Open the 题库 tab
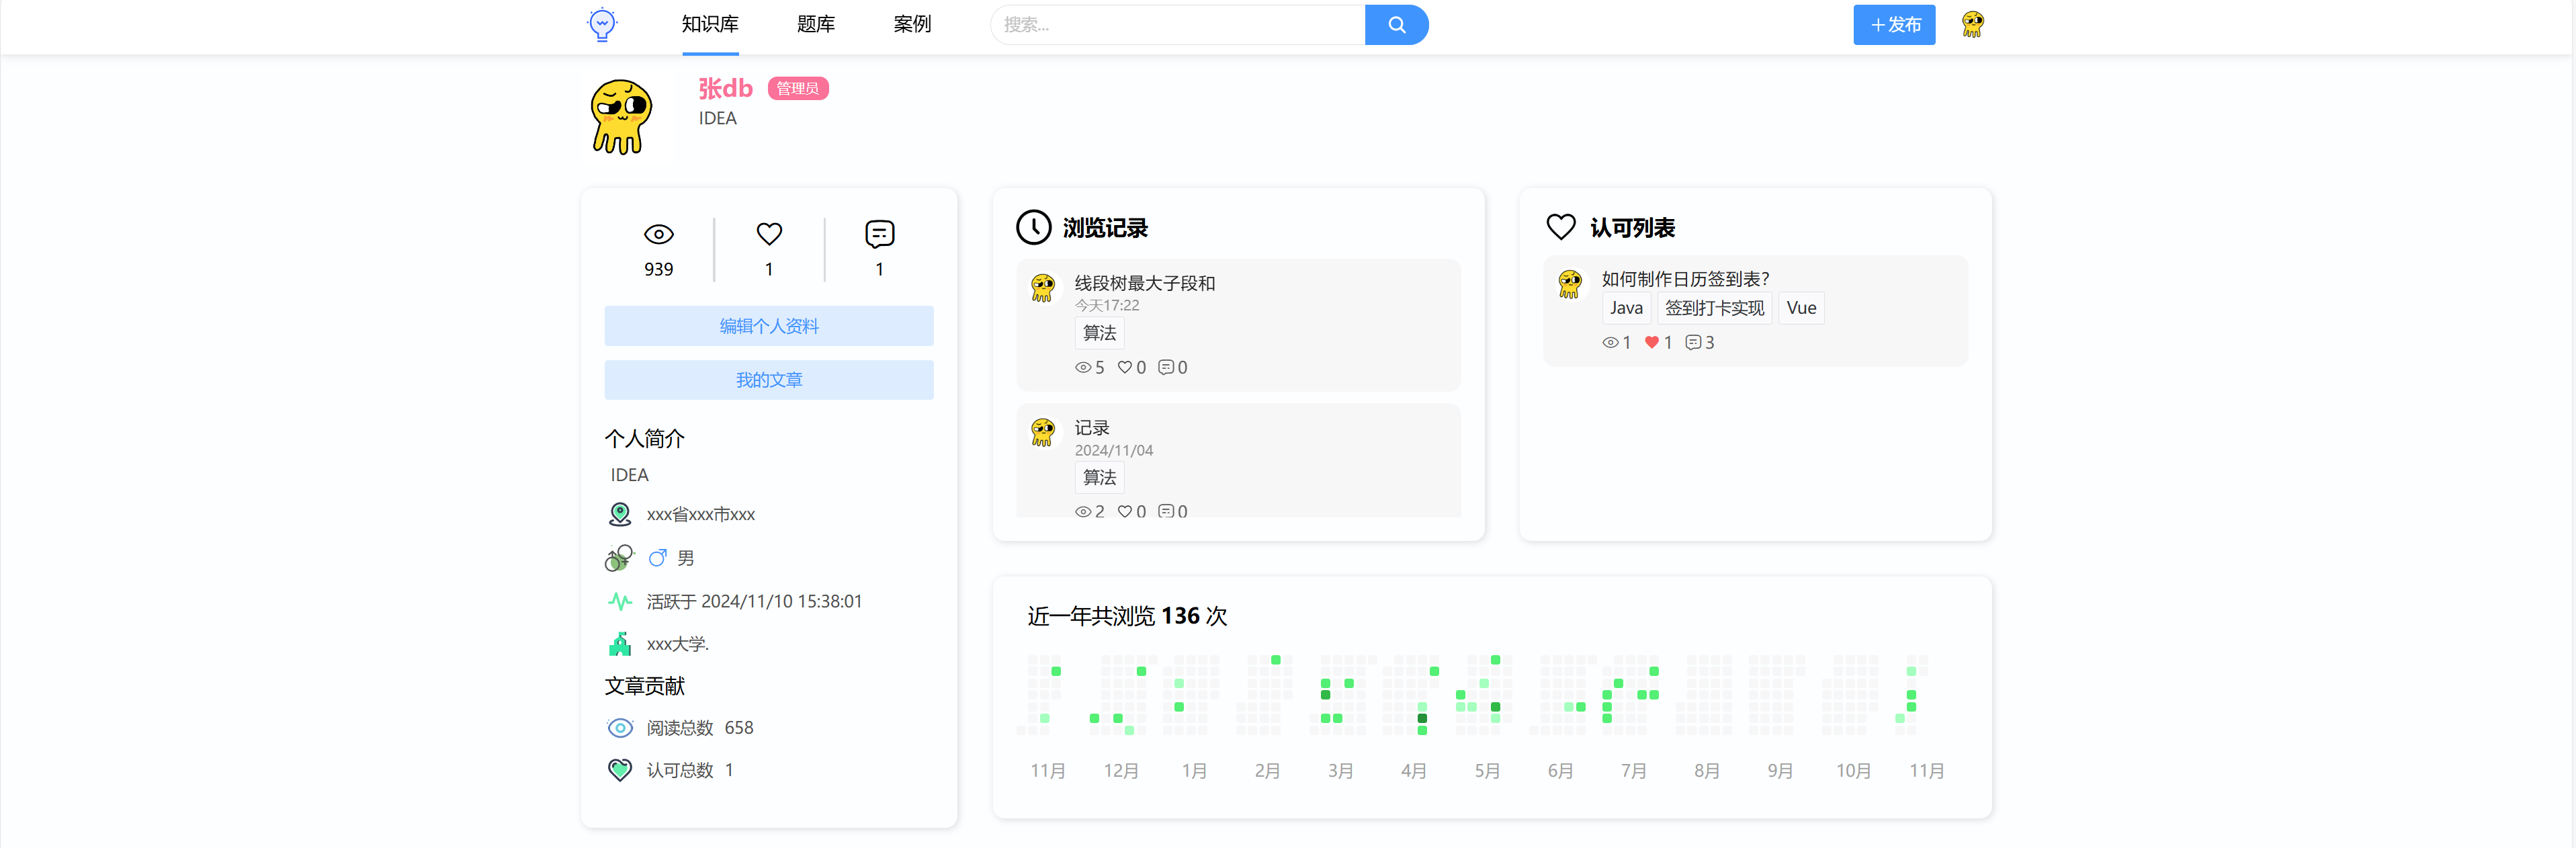The height and width of the screenshot is (848, 2576). [x=815, y=24]
